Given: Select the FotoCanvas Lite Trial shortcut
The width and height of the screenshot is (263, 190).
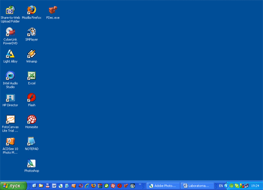Looking at the screenshot, I should 10,124.
